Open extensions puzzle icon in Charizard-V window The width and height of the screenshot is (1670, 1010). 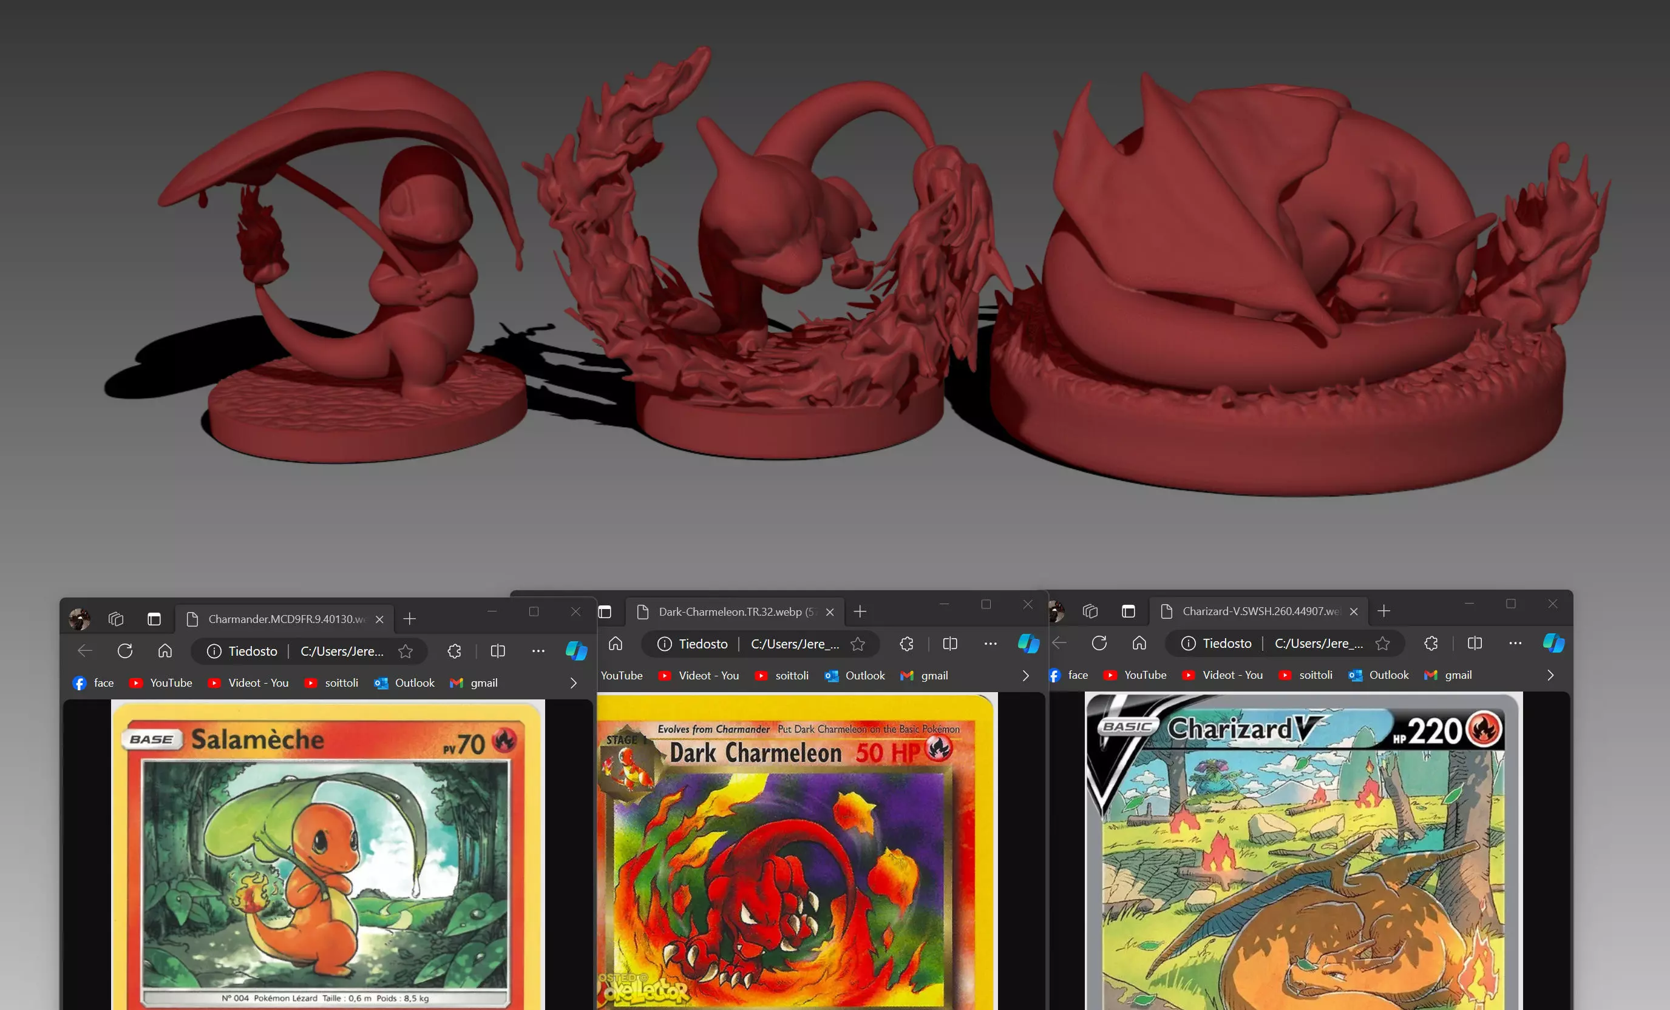pyautogui.click(x=1431, y=643)
